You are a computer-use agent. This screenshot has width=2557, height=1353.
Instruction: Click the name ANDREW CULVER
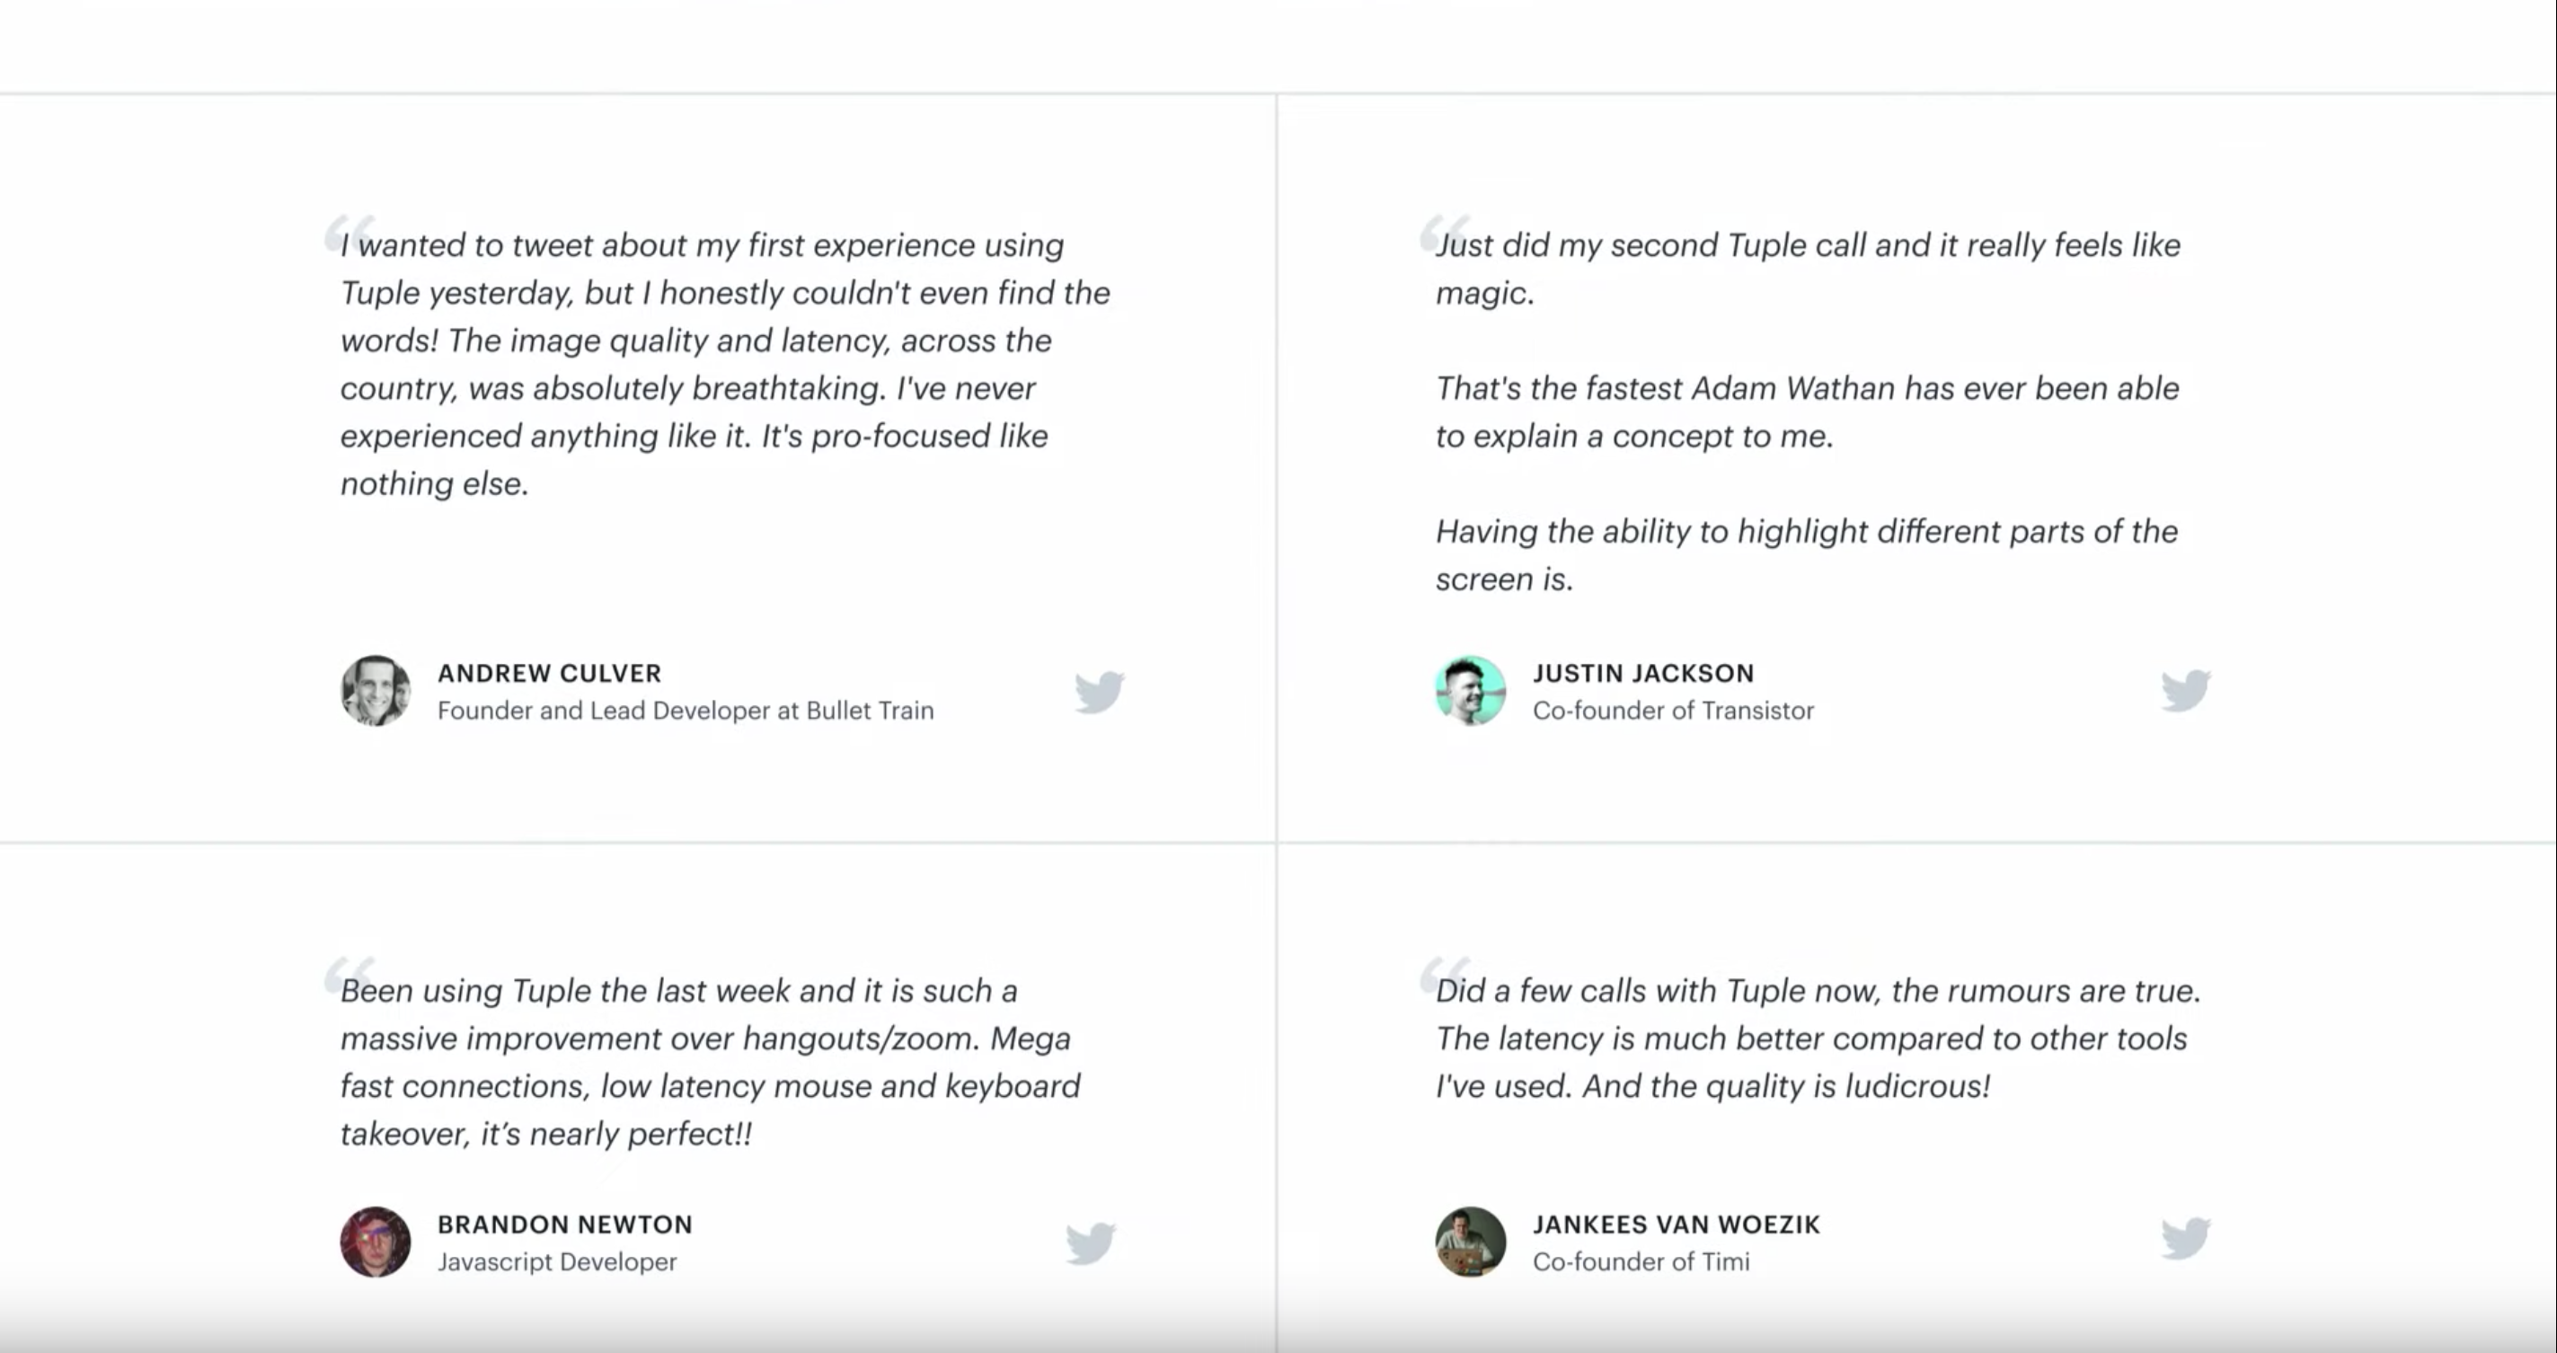tap(549, 673)
